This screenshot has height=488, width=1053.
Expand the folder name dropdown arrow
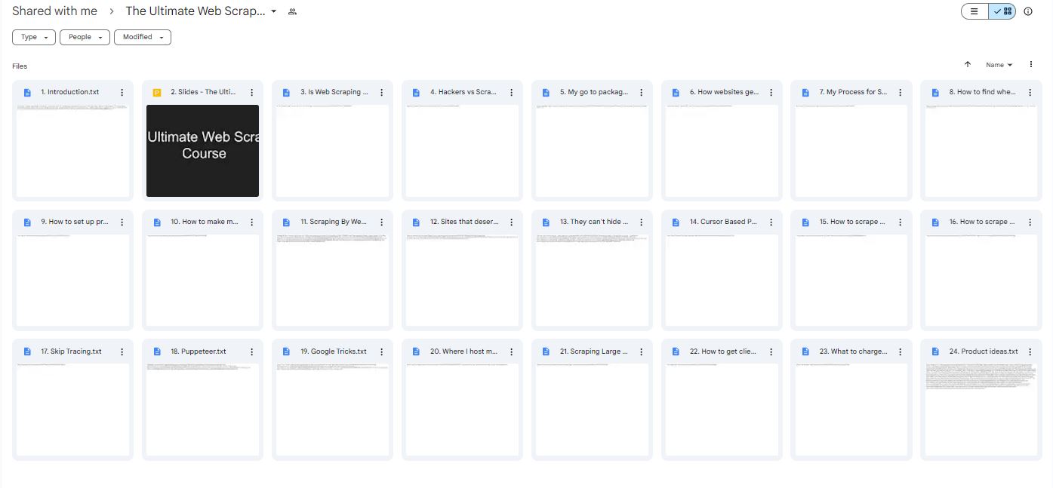pos(273,11)
